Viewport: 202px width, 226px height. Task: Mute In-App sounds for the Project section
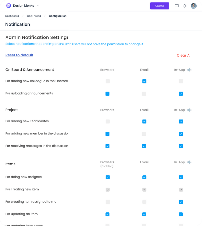coord(189,110)
